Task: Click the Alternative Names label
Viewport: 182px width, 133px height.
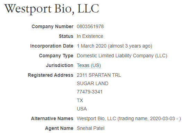Action: coord(52,118)
